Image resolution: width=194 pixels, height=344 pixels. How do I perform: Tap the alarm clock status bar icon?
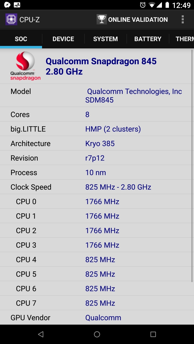click(x=143, y=5)
